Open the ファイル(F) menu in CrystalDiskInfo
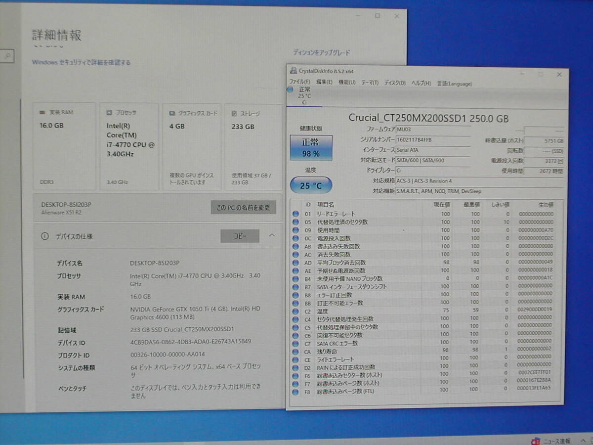The width and height of the screenshot is (593, 445). tap(300, 83)
